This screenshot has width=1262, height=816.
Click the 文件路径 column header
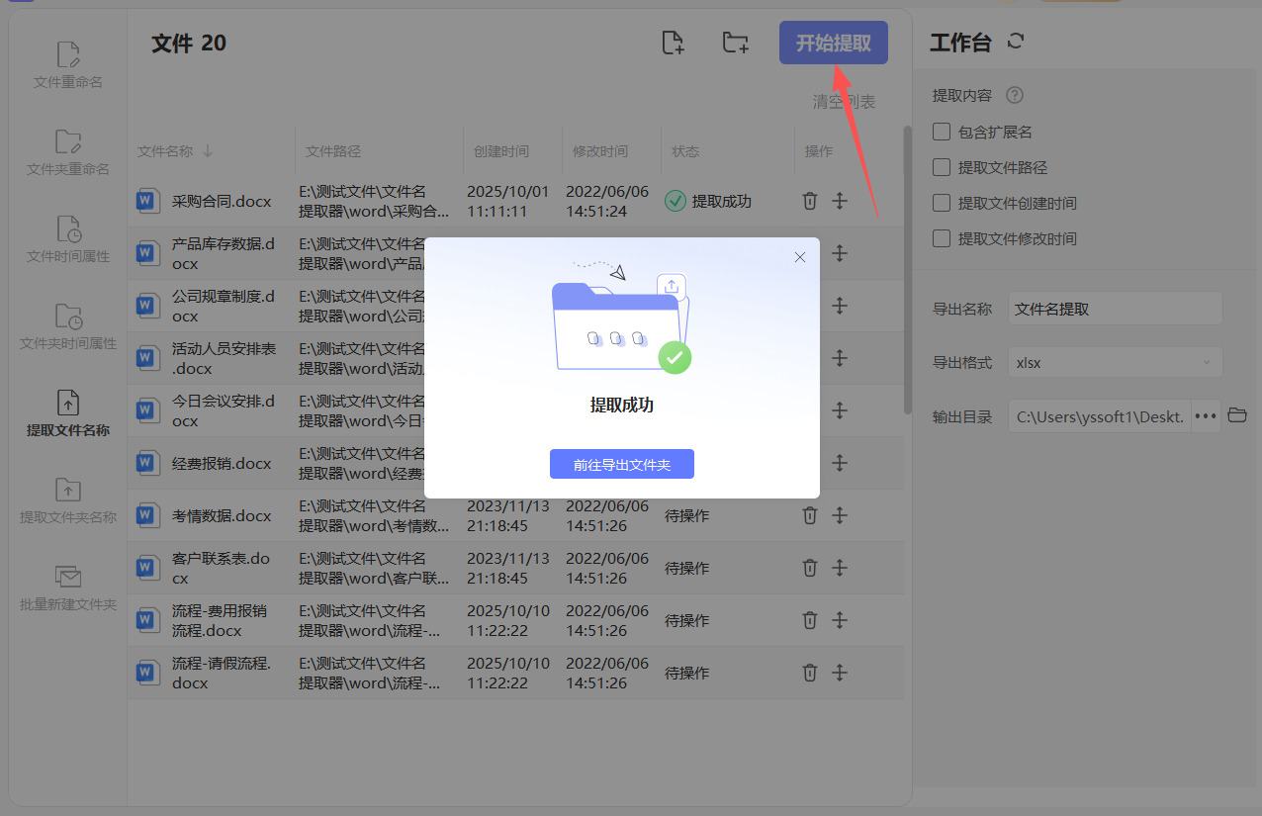pyautogui.click(x=333, y=151)
